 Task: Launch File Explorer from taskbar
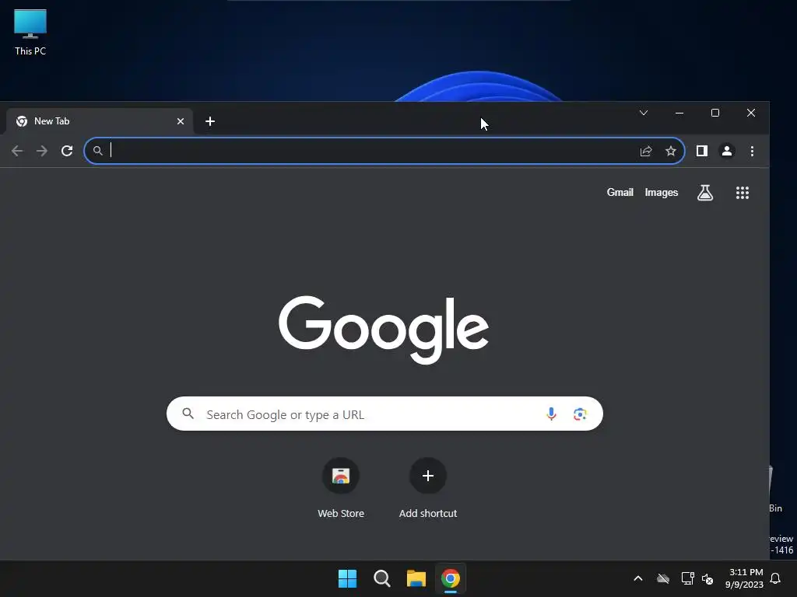point(416,578)
